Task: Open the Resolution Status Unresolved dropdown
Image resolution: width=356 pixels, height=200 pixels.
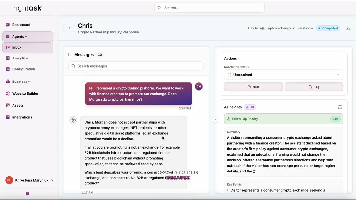Action: point(284,74)
